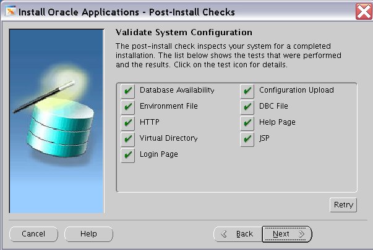373x250 pixels.
Task: Open DBC File test checkmark icon
Action: tap(247, 107)
